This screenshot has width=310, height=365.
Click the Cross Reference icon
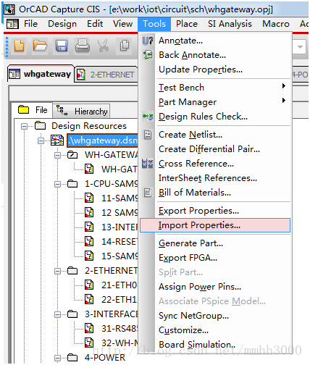pos(148,164)
